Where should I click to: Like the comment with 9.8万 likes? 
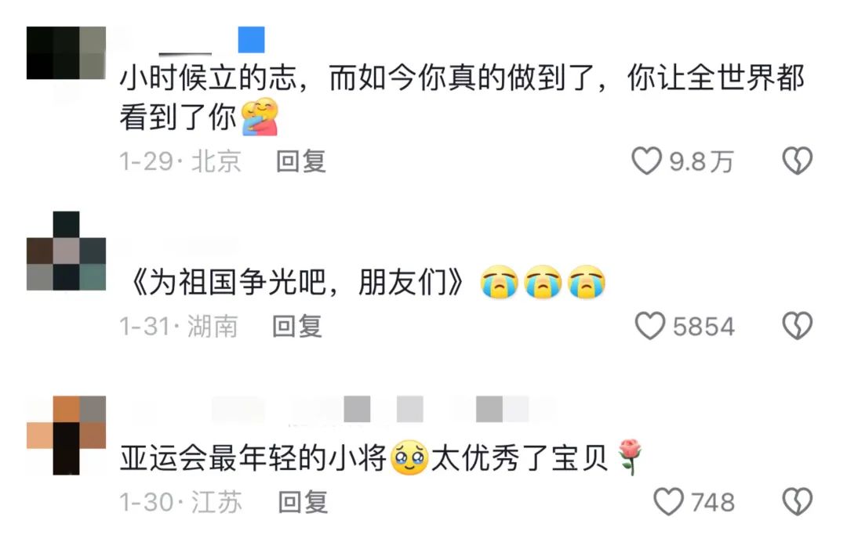pyautogui.click(x=646, y=161)
